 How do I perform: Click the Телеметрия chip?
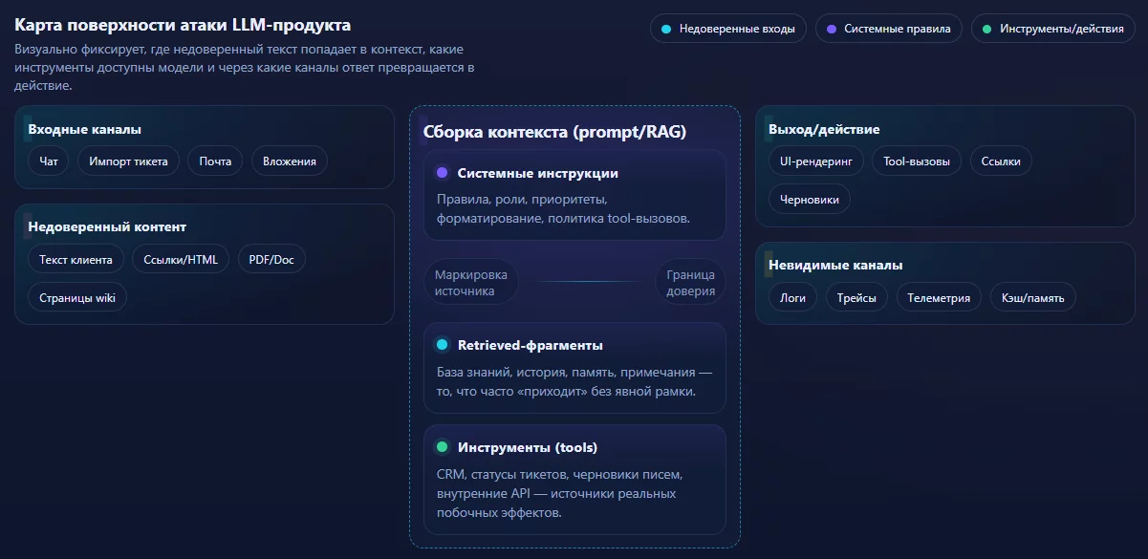point(939,297)
